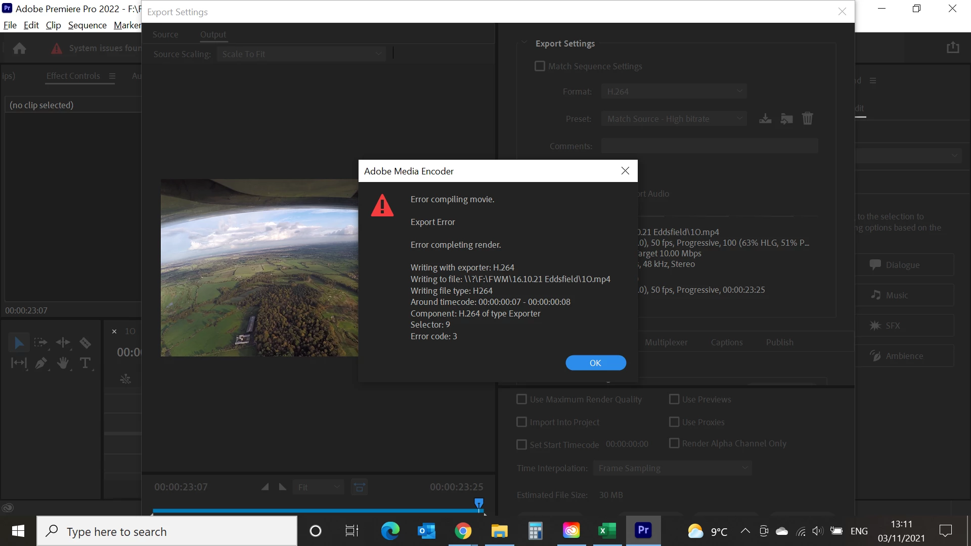The height and width of the screenshot is (546, 971).
Task: Click the Dialogue audio type button
Action: point(903,265)
